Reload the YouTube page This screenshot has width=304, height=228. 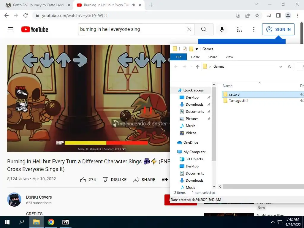[x=26, y=15]
